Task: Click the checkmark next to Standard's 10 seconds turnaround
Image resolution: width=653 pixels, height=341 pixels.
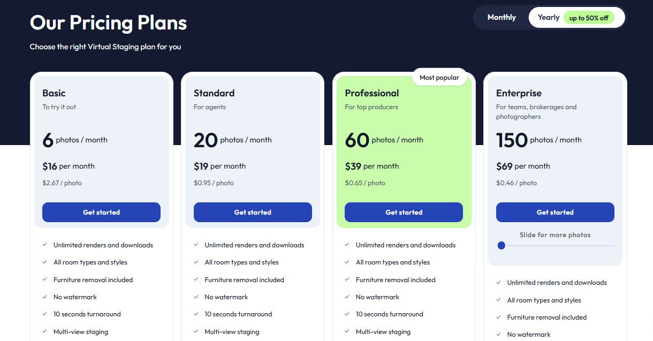Action: 196,314
